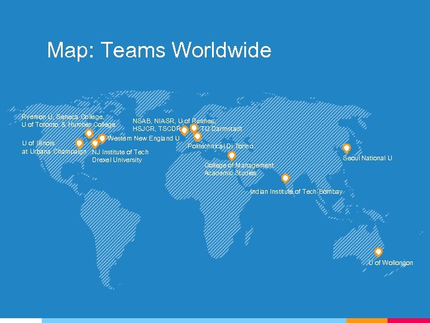Image resolution: width=430 pixels, height=323 pixels.
Task: Select the "Academic Studies" text line
Action: (x=231, y=173)
